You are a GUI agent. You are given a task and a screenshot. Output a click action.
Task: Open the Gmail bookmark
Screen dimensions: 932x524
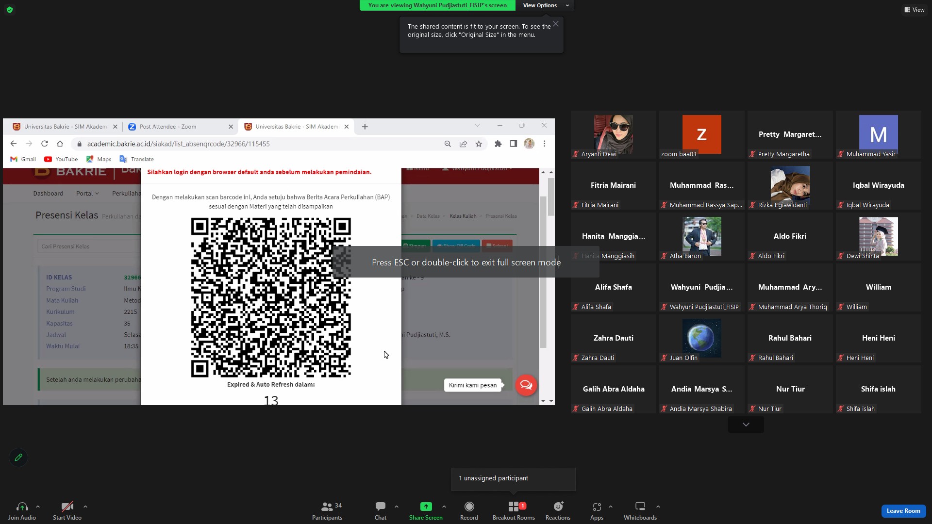pos(23,159)
